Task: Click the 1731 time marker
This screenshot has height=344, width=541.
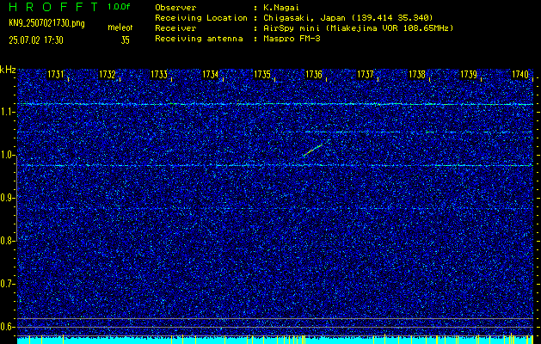Action: click(56, 74)
